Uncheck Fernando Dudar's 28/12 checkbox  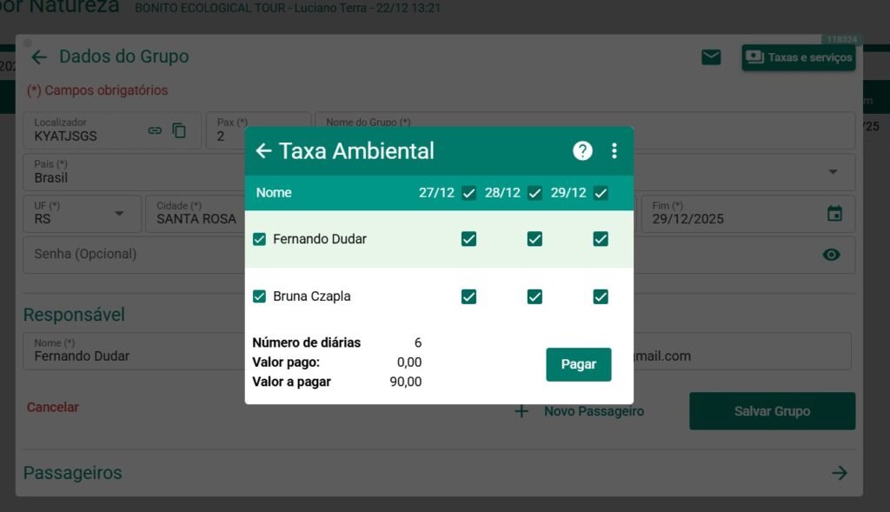click(x=535, y=239)
